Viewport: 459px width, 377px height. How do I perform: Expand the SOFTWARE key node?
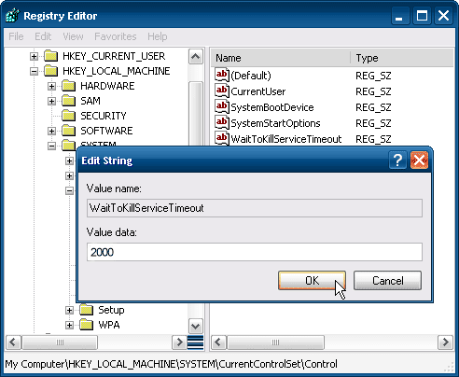point(51,132)
